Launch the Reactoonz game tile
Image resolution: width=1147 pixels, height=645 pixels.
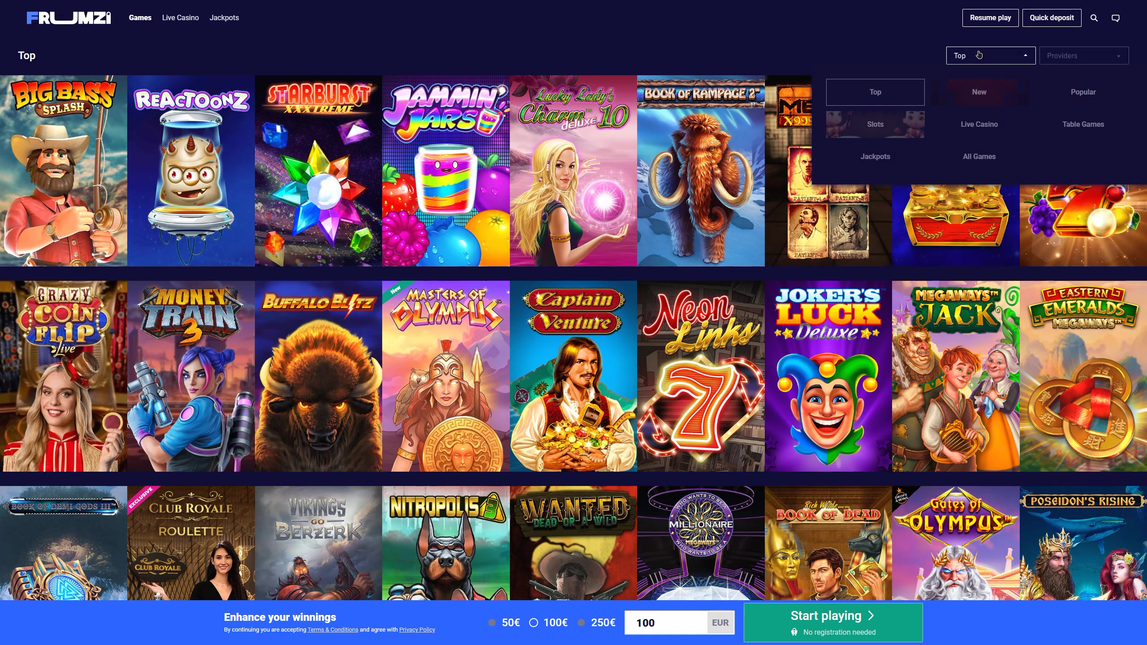tap(191, 171)
